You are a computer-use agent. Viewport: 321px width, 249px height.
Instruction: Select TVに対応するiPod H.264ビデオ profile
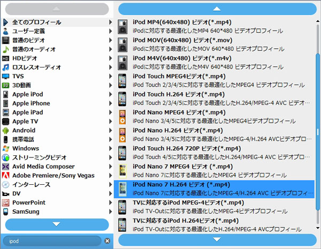coord(214,225)
